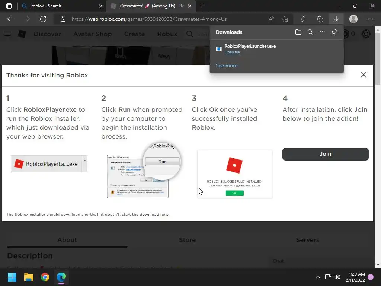381x286 pixels.
Task: Go to the Create page
Action: (x=134, y=34)
